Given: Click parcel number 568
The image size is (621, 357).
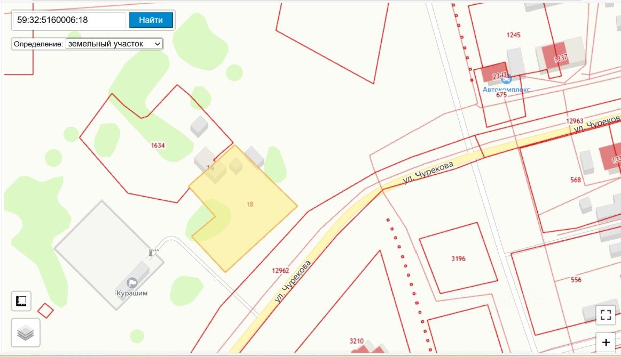Looking at the screenshot, I should click(x=576, y=180).
